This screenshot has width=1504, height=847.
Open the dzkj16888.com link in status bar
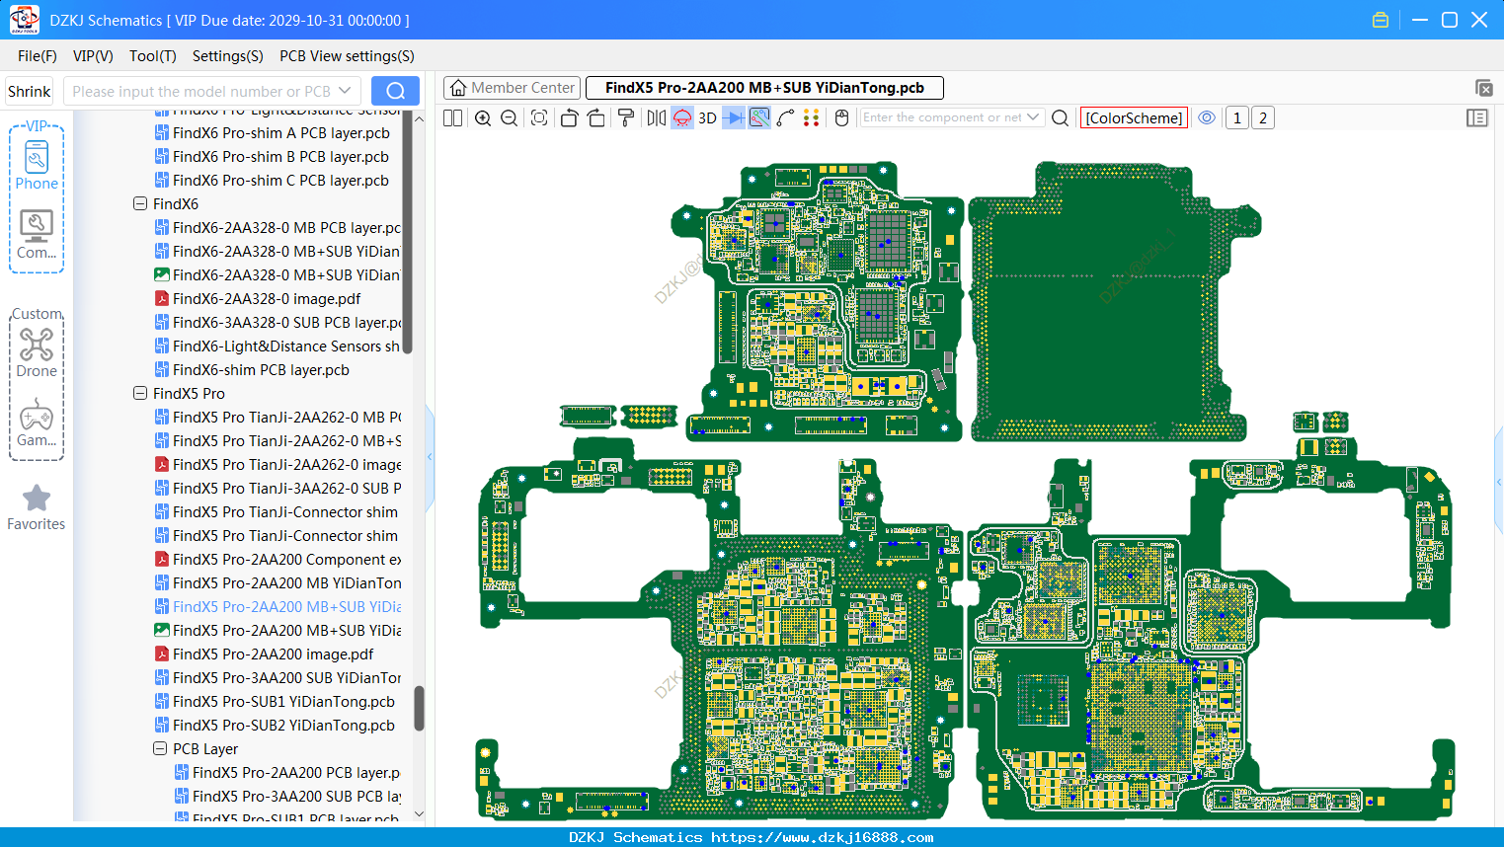point(822,837)
